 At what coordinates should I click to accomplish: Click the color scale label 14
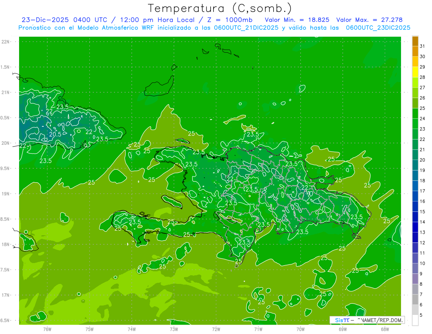tap(422, 222)
